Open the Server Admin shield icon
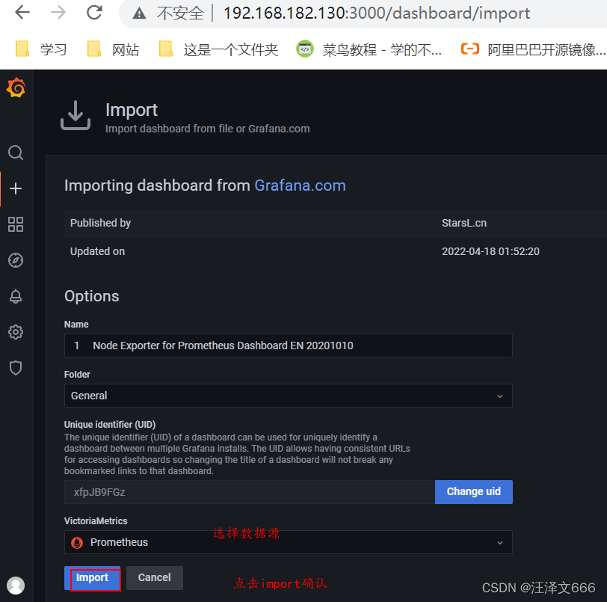The height and width of the screenshot is (602, 607). click(16, 368)
